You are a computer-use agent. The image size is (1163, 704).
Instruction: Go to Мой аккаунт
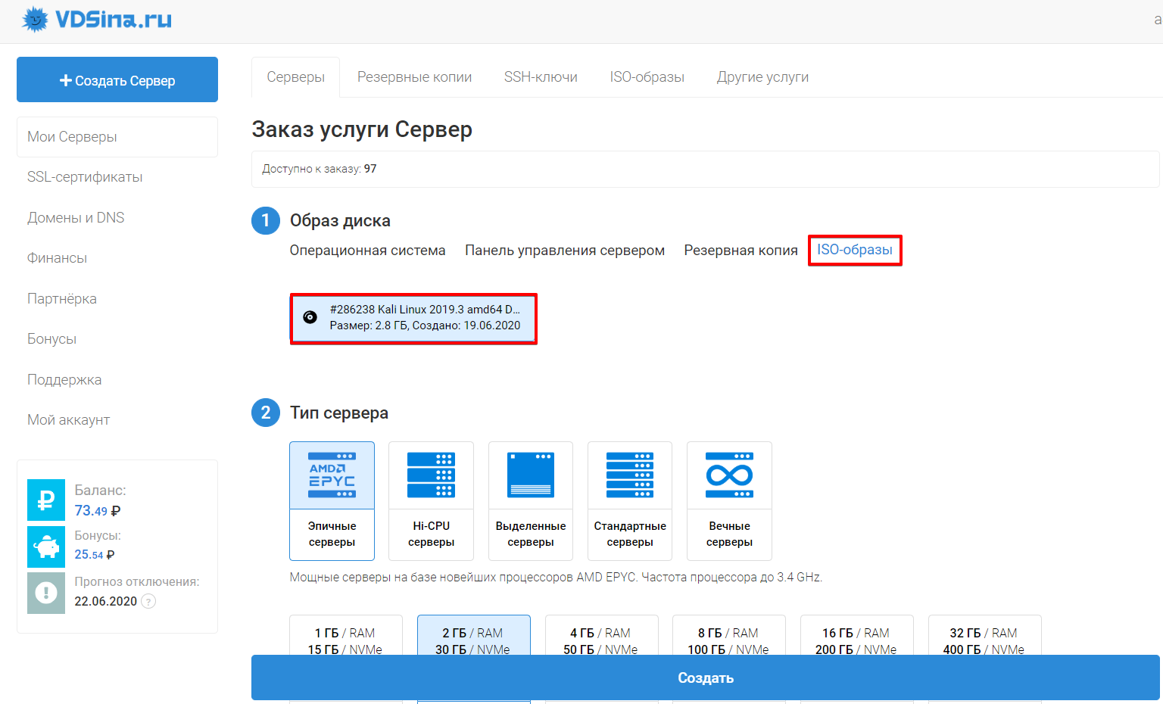[68, 420]
